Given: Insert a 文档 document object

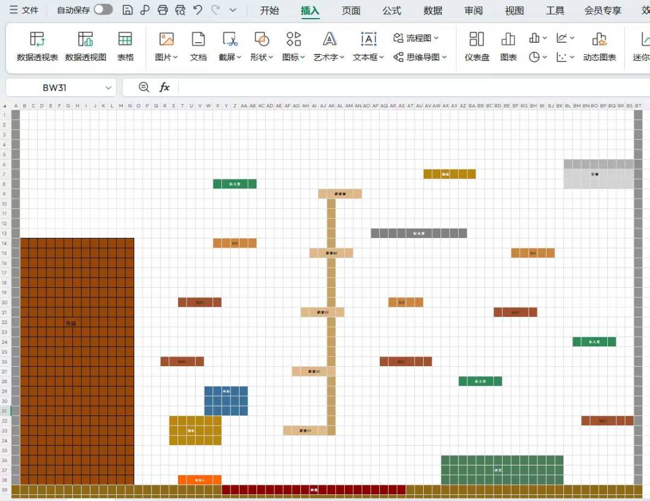Looking at the screenshot, I should pyautogui.click(x=198, y=46).
